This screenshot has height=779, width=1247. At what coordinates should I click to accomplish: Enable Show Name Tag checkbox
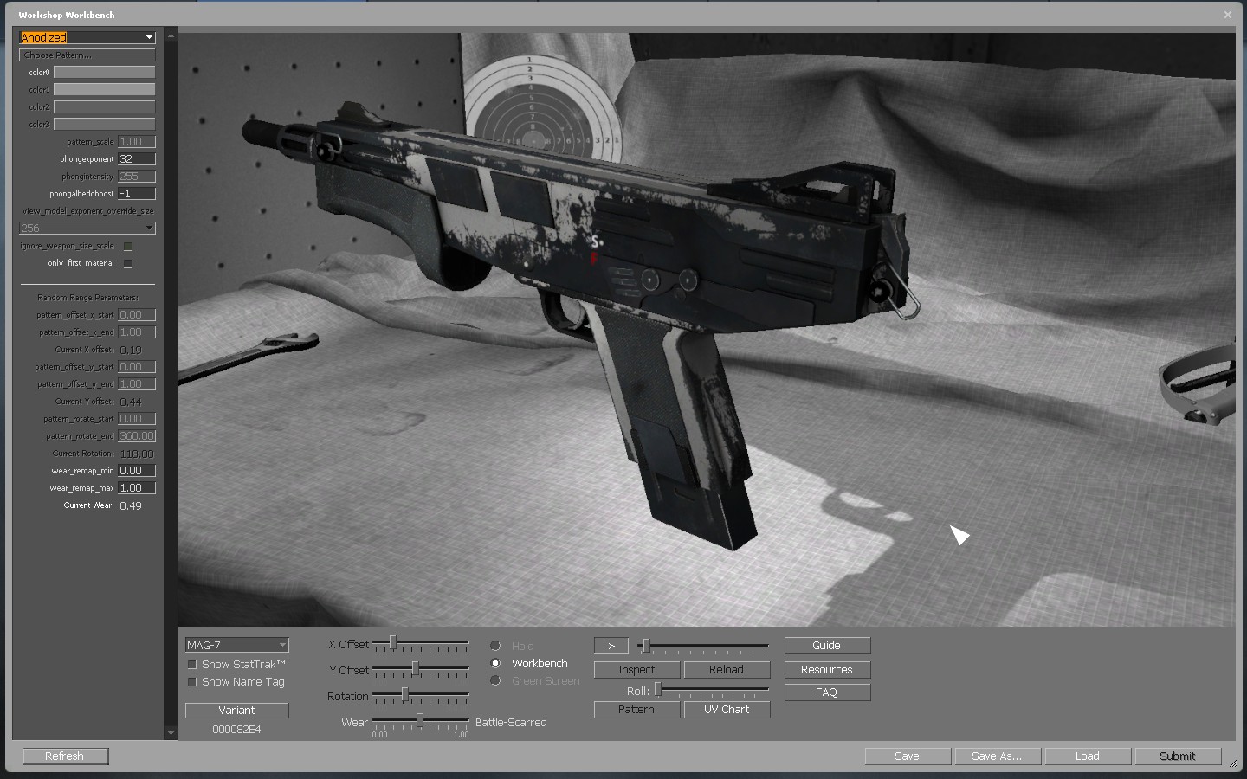click(192, 682)
